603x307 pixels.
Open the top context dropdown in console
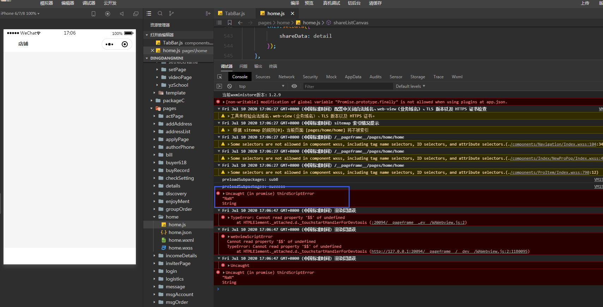(261, 86)
